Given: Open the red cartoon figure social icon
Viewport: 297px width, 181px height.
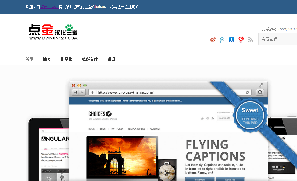Looking at the screenshot, I should [x=241, y=40].
